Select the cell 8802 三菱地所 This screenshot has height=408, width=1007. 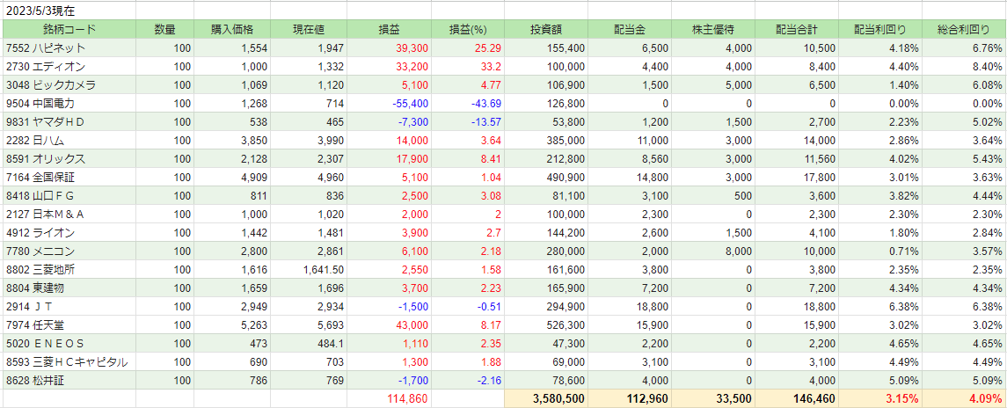[x=69, y=269]
